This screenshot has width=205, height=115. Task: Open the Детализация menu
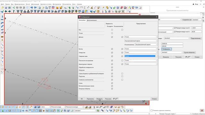[x=35, y=4]
